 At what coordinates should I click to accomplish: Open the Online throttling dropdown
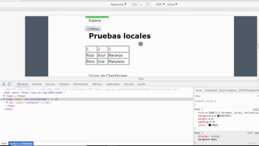(172, 4)
